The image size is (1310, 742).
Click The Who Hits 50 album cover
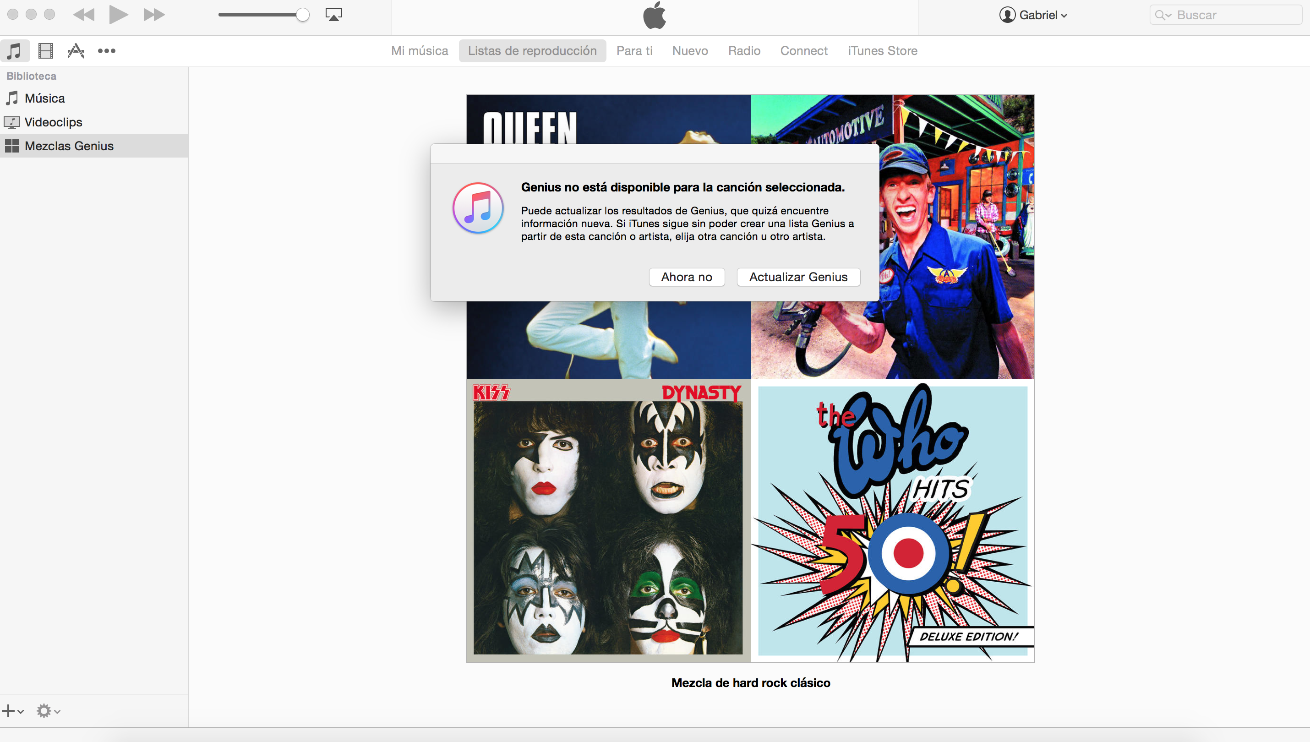tap(893, 521)
